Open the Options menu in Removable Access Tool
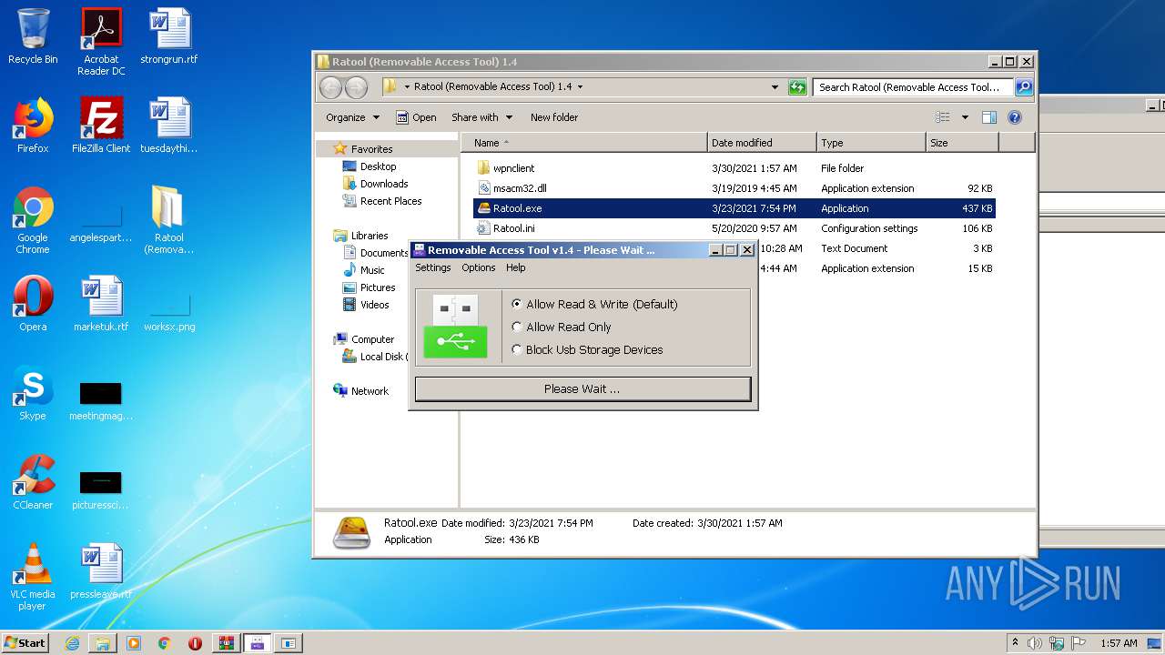1165x655 pixels. pyautogui.click(x=479, y=267)
